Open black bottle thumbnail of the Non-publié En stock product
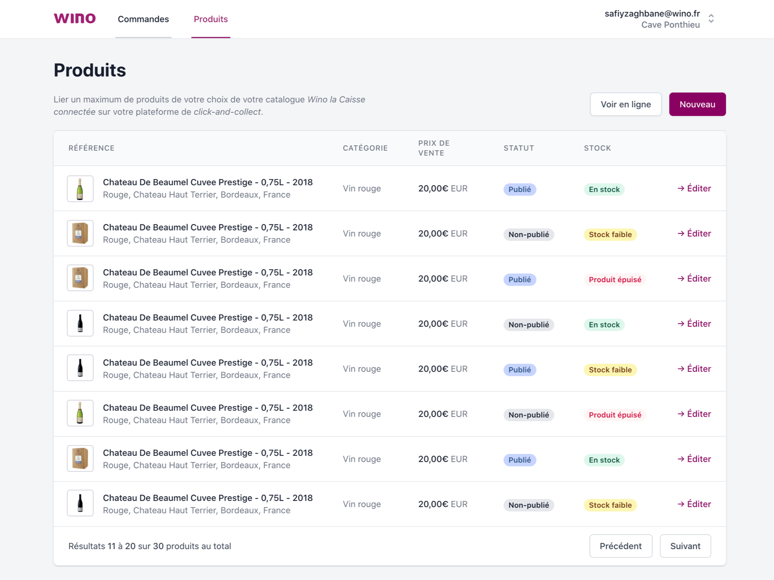Image resolution: width=774 pixels, height=580 pixels. (80, 323)
